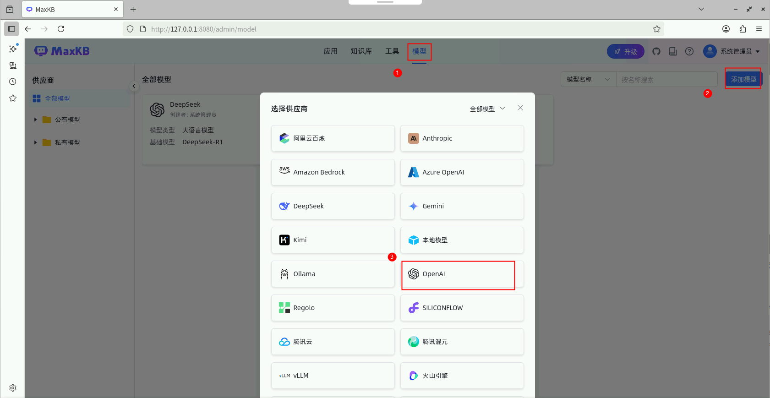Expand the 私有模型 folder

35,142
